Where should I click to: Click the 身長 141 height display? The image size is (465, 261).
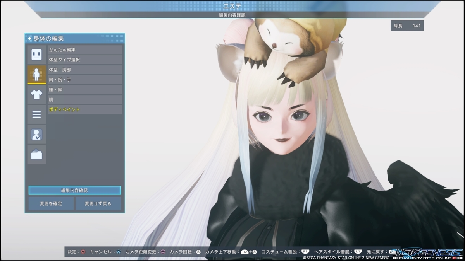[407, 26]
